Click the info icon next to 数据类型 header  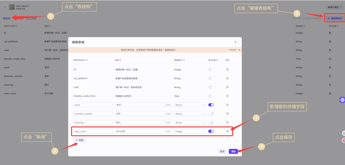184,60
